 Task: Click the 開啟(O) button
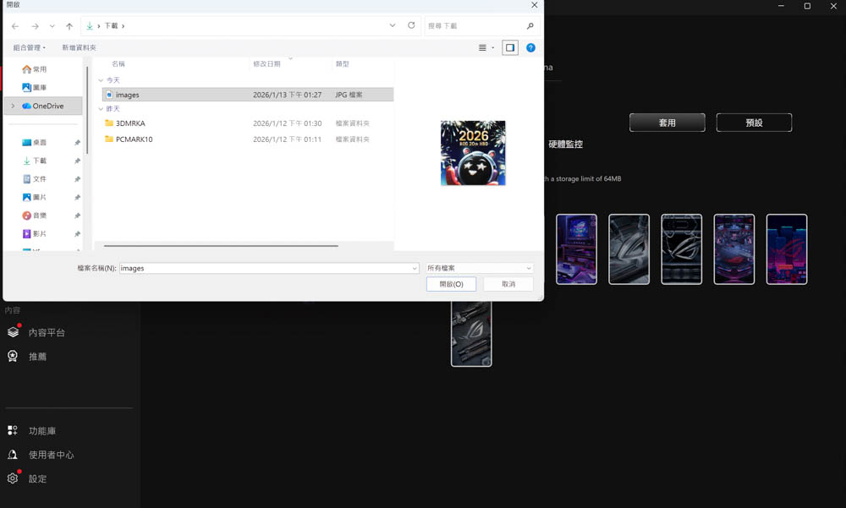(451, 284)
